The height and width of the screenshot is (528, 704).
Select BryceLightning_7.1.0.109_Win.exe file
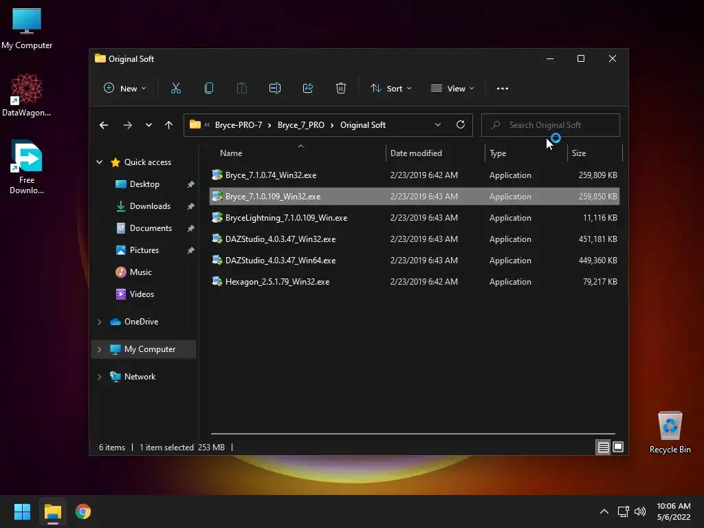point(415,218)
